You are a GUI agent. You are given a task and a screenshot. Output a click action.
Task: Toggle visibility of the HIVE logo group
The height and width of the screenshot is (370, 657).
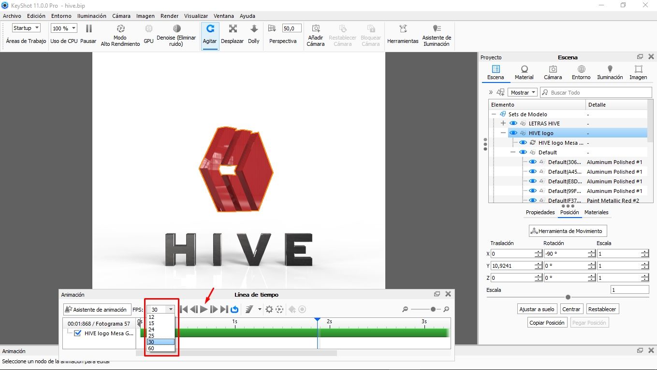(x=514, y=133)
